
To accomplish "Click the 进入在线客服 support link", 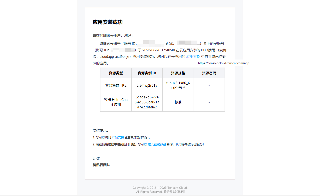I will click(x=157, y=144).
